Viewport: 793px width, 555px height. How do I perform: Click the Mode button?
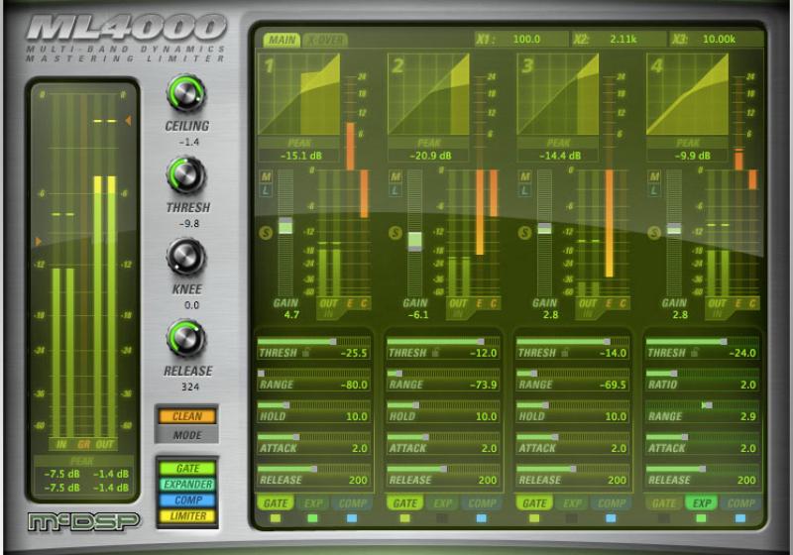pyautogui.click(x=187, y=435)
